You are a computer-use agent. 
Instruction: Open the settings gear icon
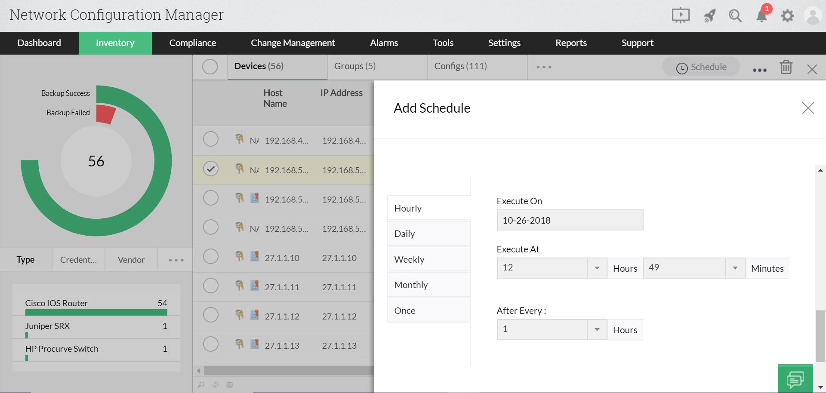point(787,16)
